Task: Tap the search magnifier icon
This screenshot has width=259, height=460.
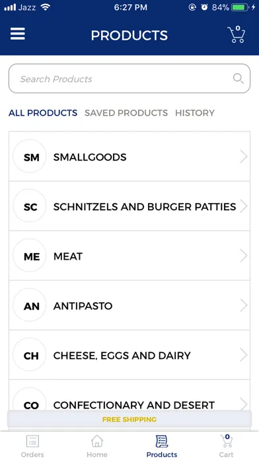Action: click(238, 79)
